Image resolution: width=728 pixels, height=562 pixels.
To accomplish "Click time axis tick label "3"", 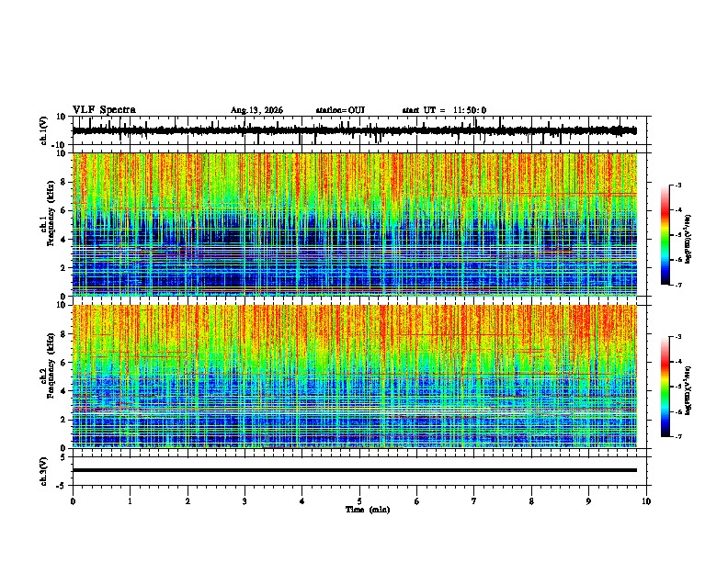I will tap(245, 501).
